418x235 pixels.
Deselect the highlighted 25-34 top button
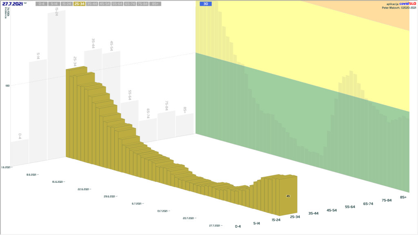point(80,4)
